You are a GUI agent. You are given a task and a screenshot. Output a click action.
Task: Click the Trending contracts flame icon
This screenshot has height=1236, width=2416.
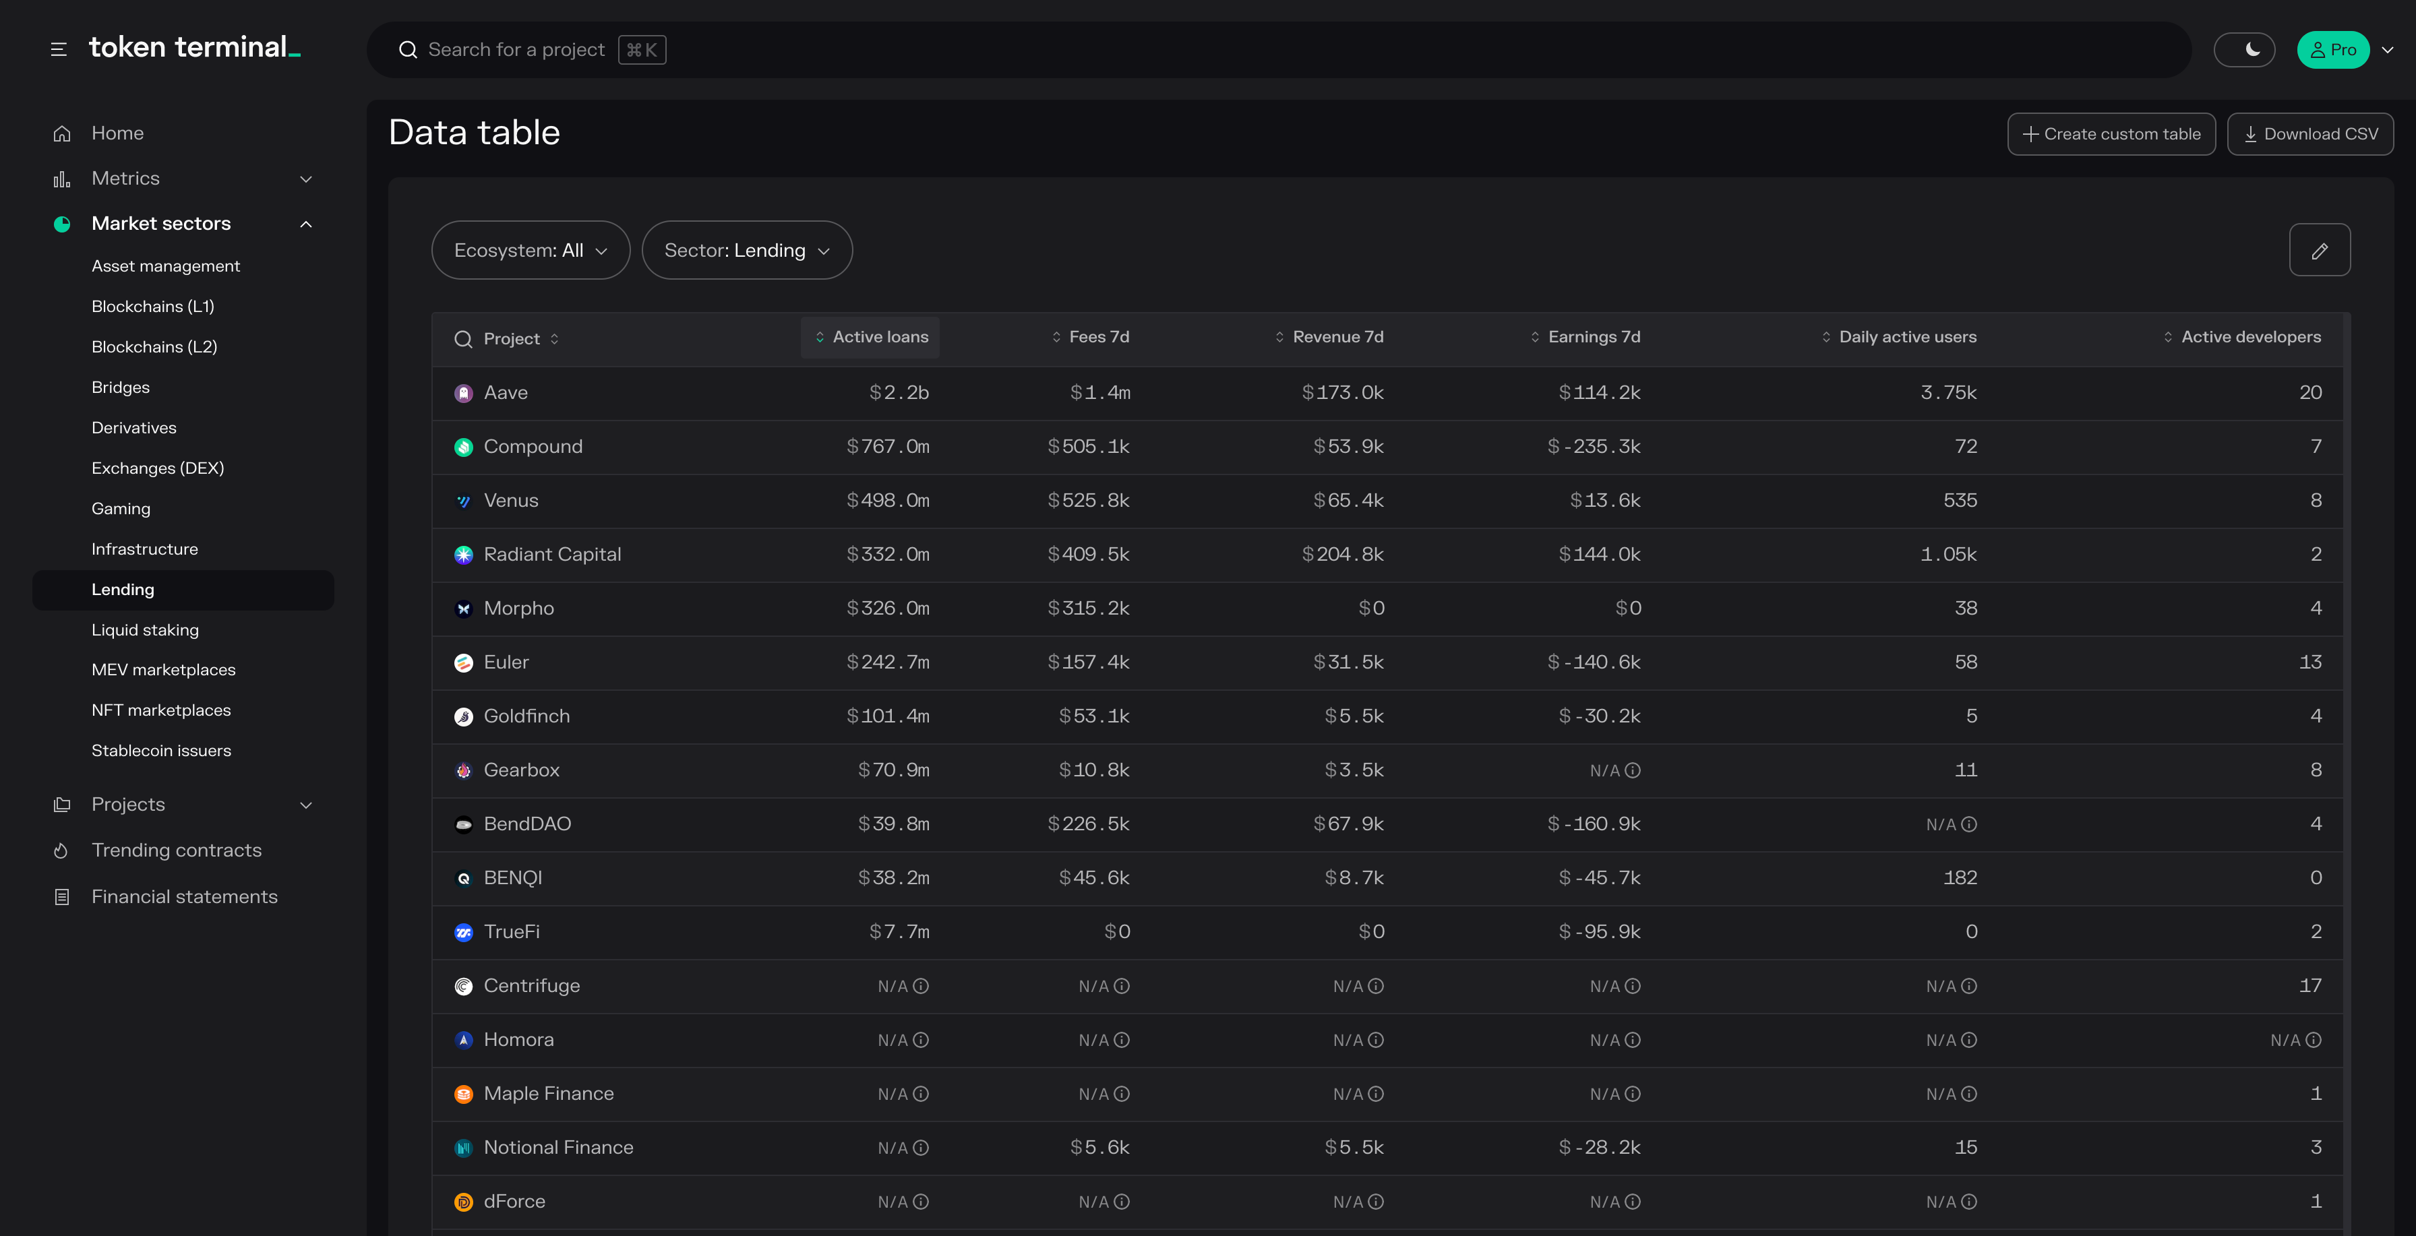tap(62, 851)
